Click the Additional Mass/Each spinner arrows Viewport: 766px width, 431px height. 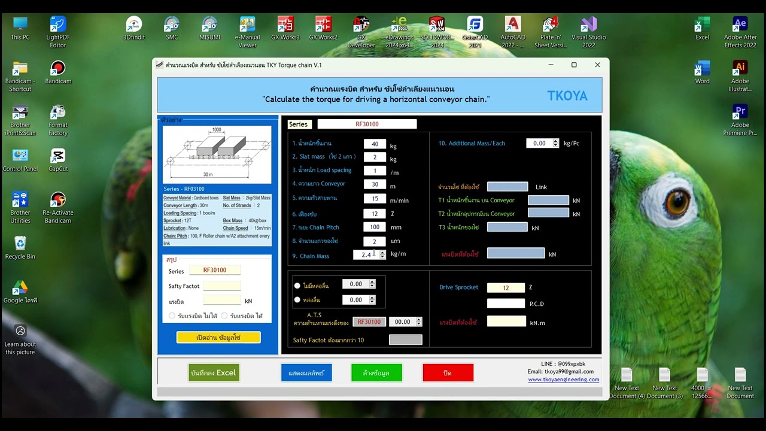(x=556, y=144)
